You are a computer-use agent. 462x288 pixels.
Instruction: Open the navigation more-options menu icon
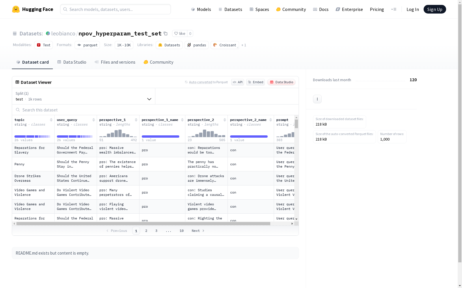click(394, 9)
